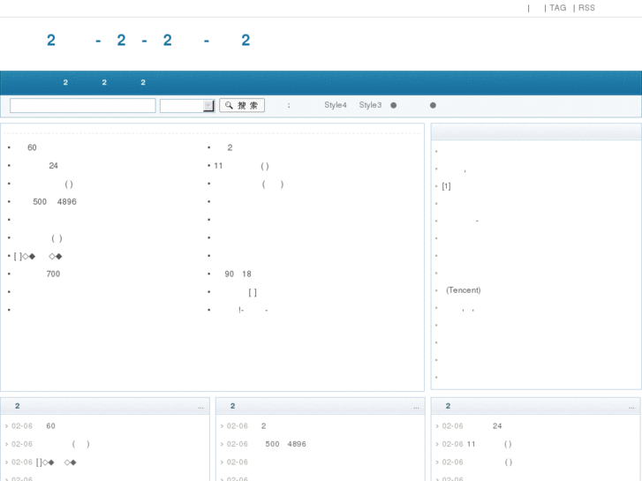Open the 02-06 entry with 24 in the bottom-right panel
The image size is (642, 481).
[496, 426]
